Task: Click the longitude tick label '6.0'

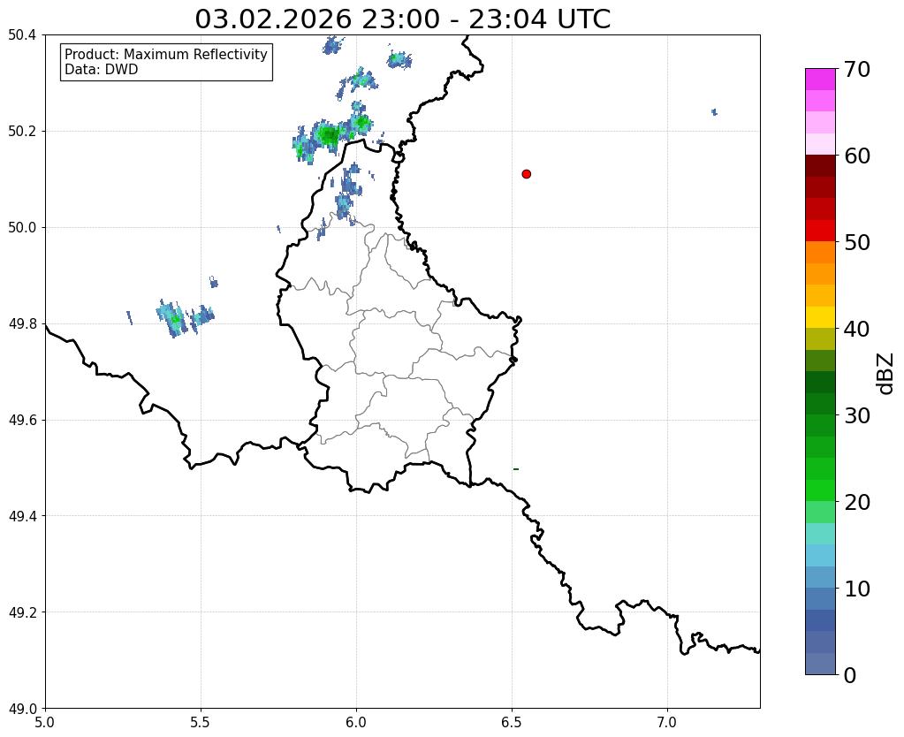Action: pyautogui.click(x=356, y=723)
